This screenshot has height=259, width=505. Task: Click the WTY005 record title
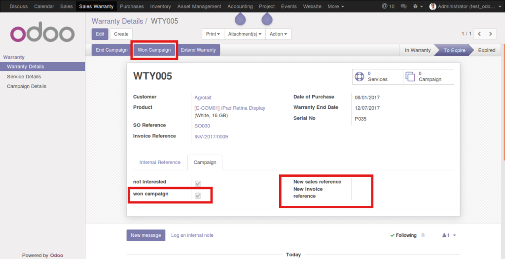(x=153, y=76)
